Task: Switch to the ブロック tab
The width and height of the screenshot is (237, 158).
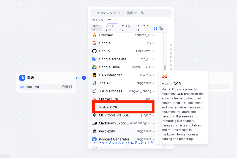Action: click(x=97, y=20)
